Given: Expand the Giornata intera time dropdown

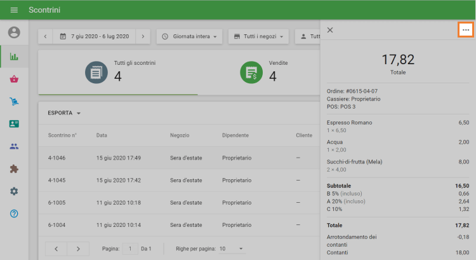Looking at the screenshot, I should coord(189,37).
